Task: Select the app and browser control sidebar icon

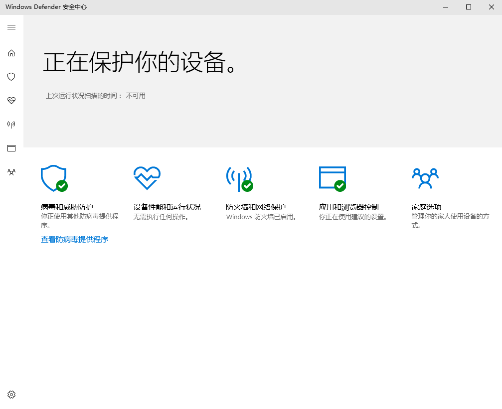Action: point(11,148)
